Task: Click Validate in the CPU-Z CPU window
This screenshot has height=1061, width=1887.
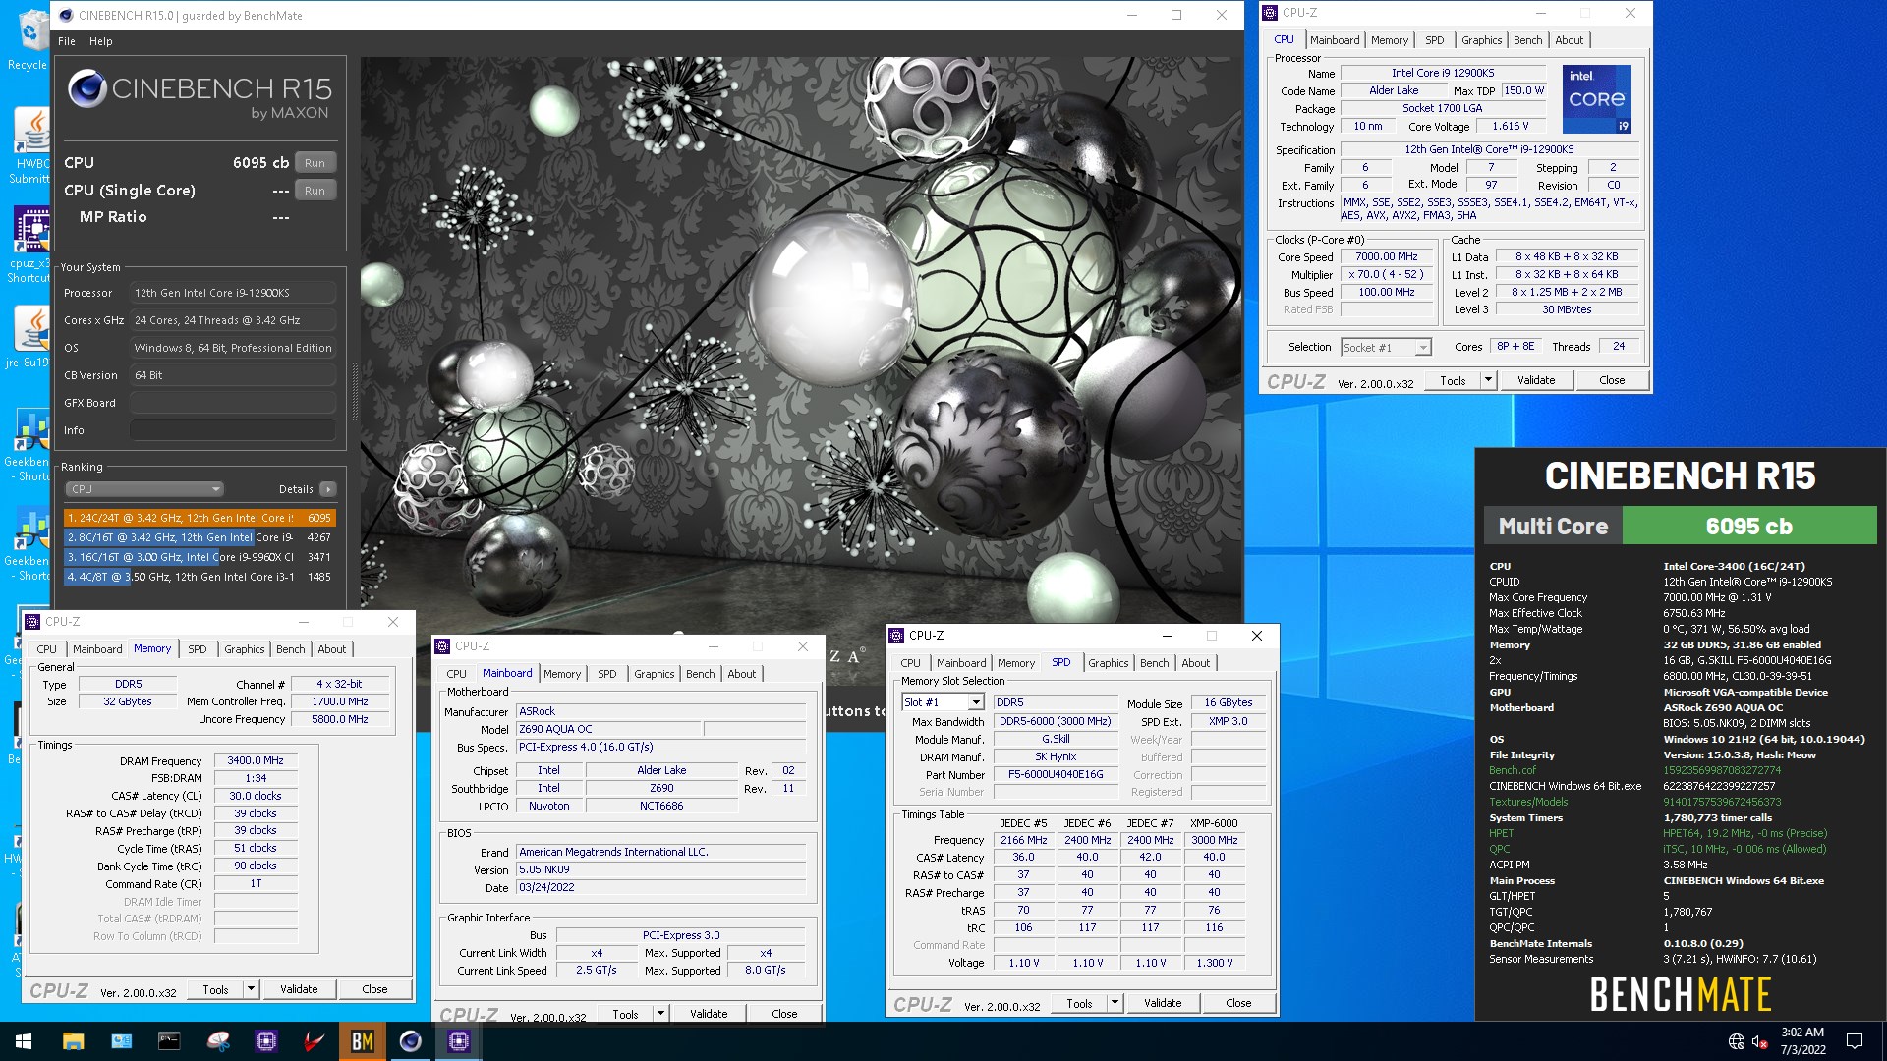Action: tap(1536, 380)
